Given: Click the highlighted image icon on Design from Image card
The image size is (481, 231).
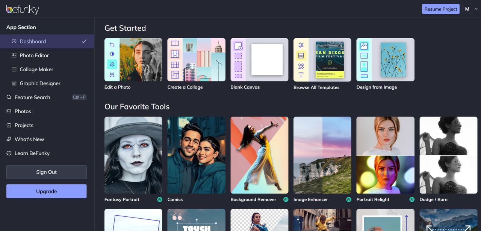Looking at the screenshot, I should [x=364, y=46].
